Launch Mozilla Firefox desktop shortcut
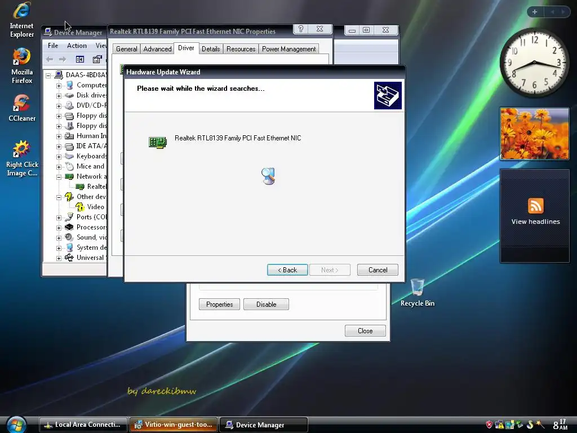This screenshot has height=433, width=577. tap(22, 67)
